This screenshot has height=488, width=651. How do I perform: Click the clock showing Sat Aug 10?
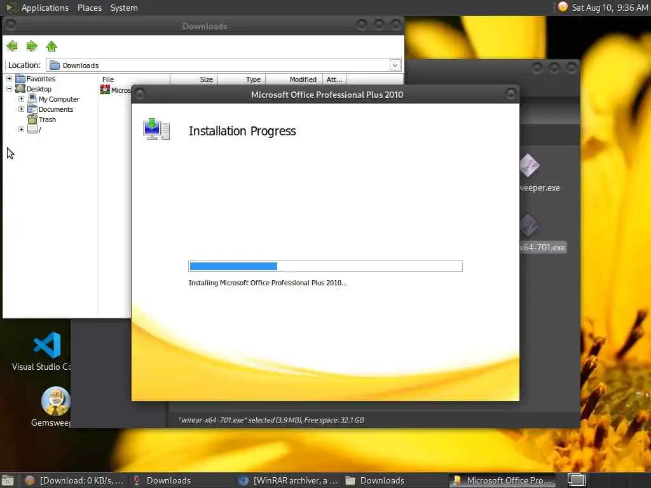[610, 8]
